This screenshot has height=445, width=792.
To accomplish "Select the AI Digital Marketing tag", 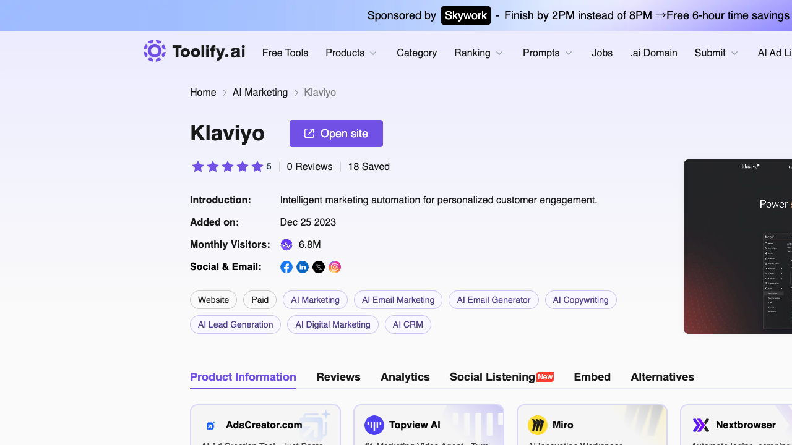I will point(333,324).
